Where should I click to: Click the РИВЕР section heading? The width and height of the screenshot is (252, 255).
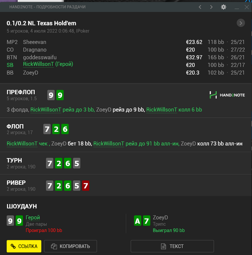(x=16, y=183)
